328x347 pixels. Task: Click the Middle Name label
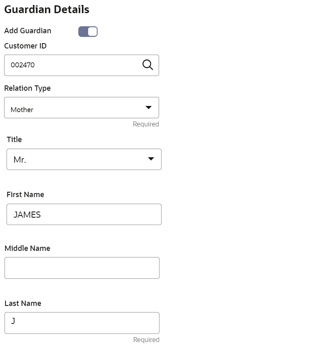click(x=27, y=248)
